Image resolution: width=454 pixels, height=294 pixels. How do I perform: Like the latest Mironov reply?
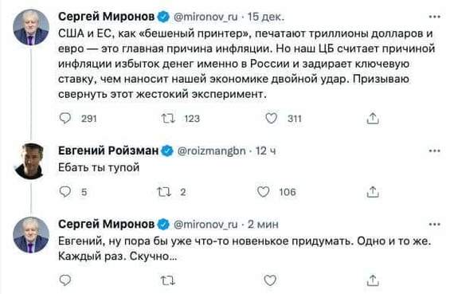(x=270, y=280)
